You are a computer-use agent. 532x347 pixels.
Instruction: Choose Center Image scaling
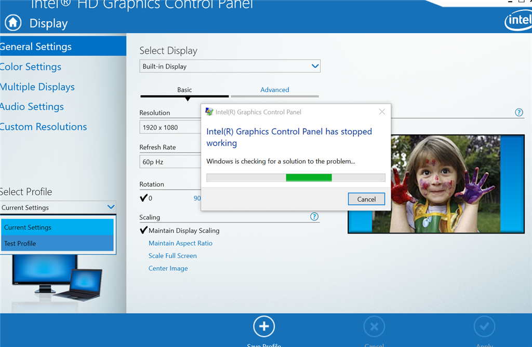[168, 268]
